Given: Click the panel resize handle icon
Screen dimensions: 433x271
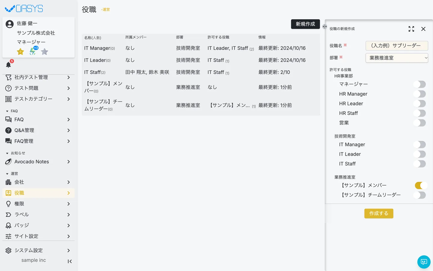Looking at the screenshot, I should 325,26.
